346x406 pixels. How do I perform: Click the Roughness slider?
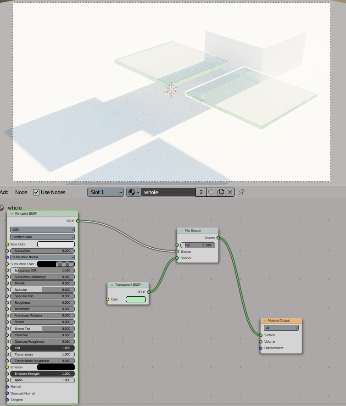click(43, 302)
